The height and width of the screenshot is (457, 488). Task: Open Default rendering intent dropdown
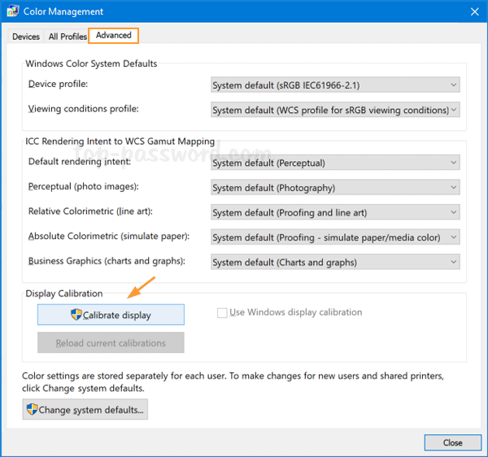point(335,163)
